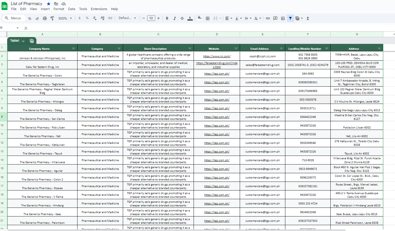The image size is (395, 231).
Task: Open the borders tool
Action: [208, 18]
